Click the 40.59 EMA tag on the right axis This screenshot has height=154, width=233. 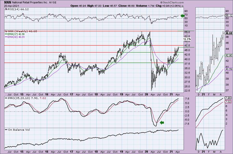[x=229, y=69]
